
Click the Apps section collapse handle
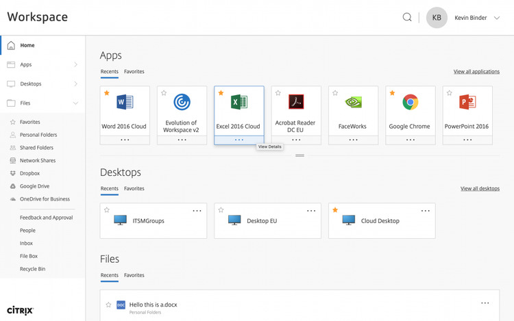click(x=299, y=155)
